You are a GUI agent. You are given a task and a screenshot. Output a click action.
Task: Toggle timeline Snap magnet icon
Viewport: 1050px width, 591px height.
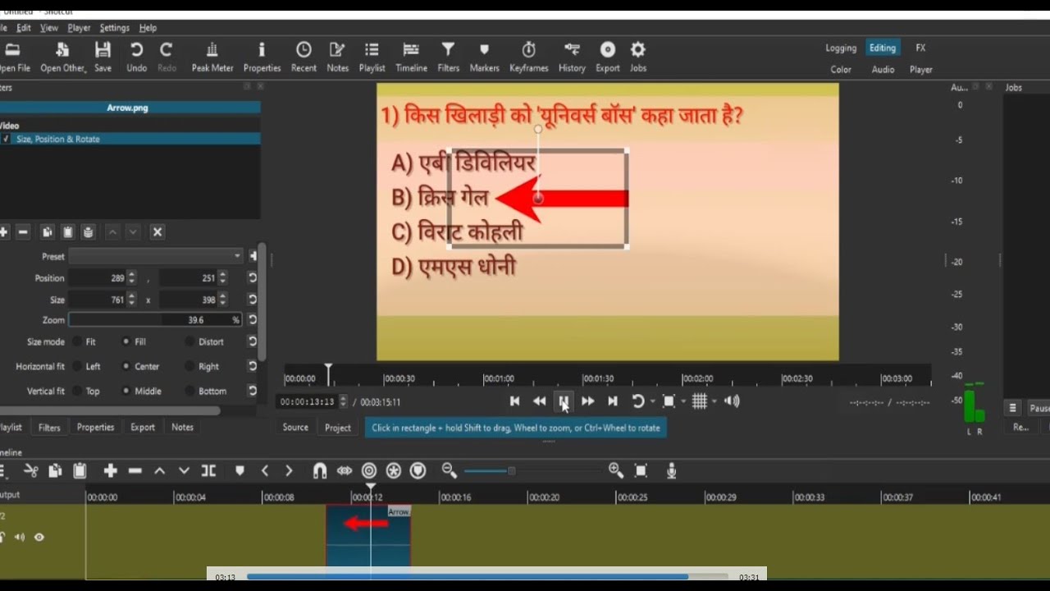tap(320, 470)
